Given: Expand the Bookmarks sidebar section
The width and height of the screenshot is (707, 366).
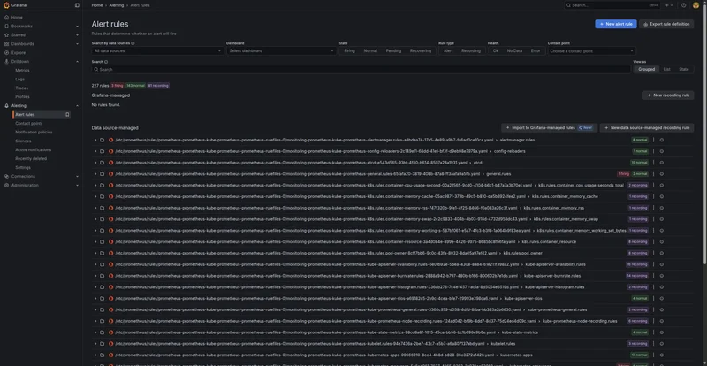Looking at the screenshot, I should pyautogui.click(x=77, y=27).
